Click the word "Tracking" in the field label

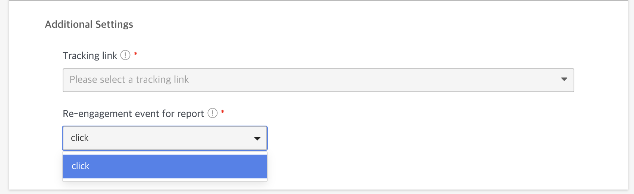click(x=81, y=56)
